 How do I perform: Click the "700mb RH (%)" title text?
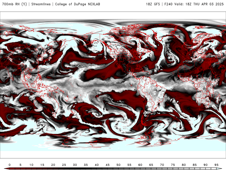coord(14,4)
